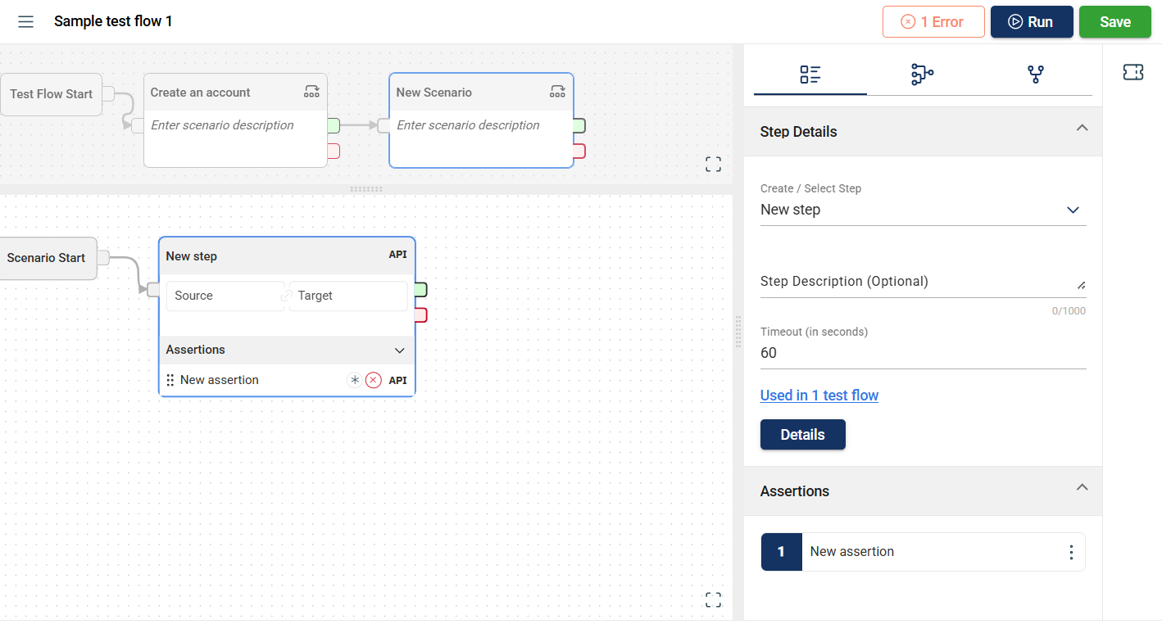Collapse Assertions panel in right sidebar
1162x624 pixels.
[1082, 488]
